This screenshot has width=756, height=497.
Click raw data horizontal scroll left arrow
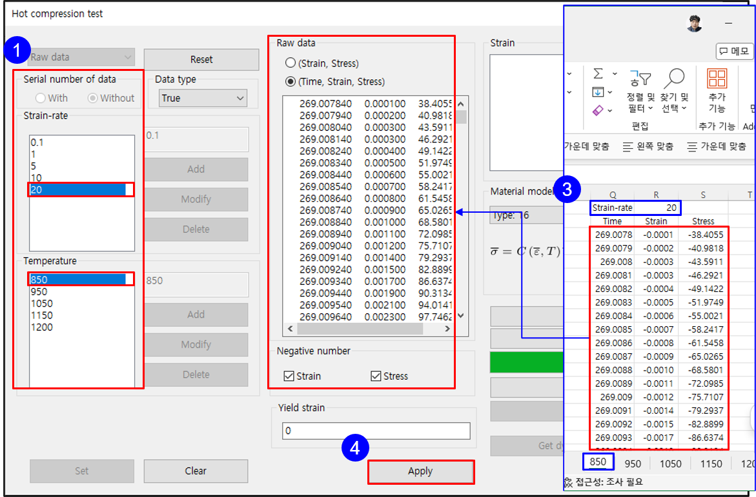point(291,329)
